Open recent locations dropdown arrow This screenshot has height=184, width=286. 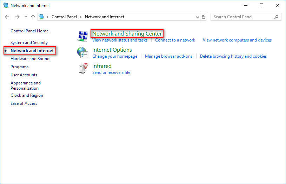coord(26,17)
